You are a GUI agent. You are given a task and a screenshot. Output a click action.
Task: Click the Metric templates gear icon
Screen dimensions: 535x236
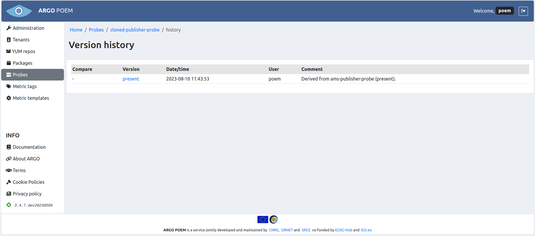tap(9, 98)
